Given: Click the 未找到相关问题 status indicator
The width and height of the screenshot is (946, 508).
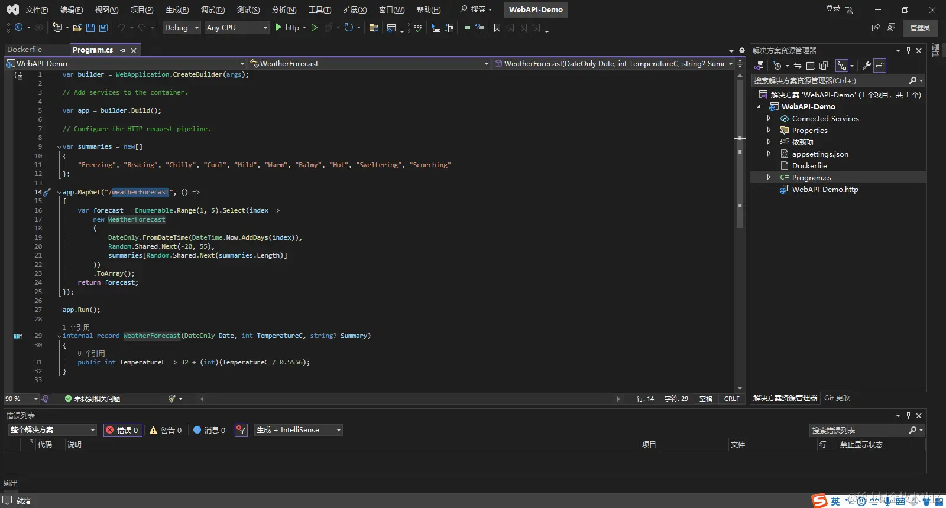Looking at the screenshot, I should pos(92,399).
